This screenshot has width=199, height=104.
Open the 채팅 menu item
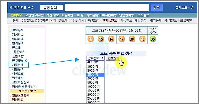80,15
